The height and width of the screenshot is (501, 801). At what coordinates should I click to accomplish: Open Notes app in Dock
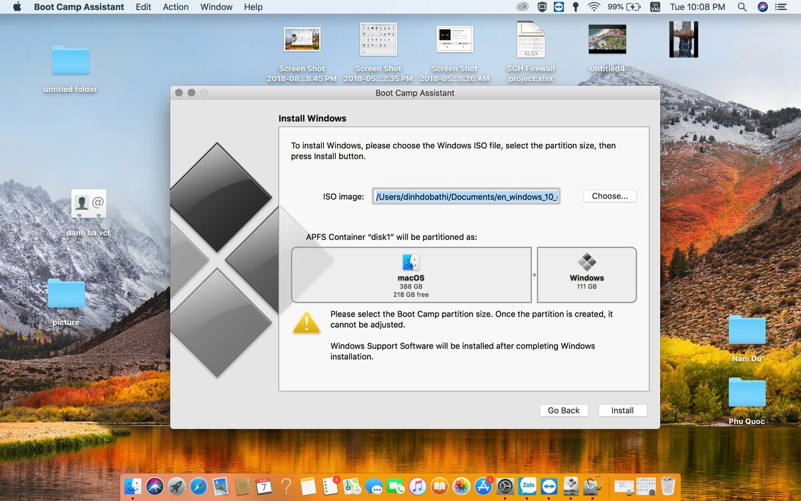tap(308, 486)
